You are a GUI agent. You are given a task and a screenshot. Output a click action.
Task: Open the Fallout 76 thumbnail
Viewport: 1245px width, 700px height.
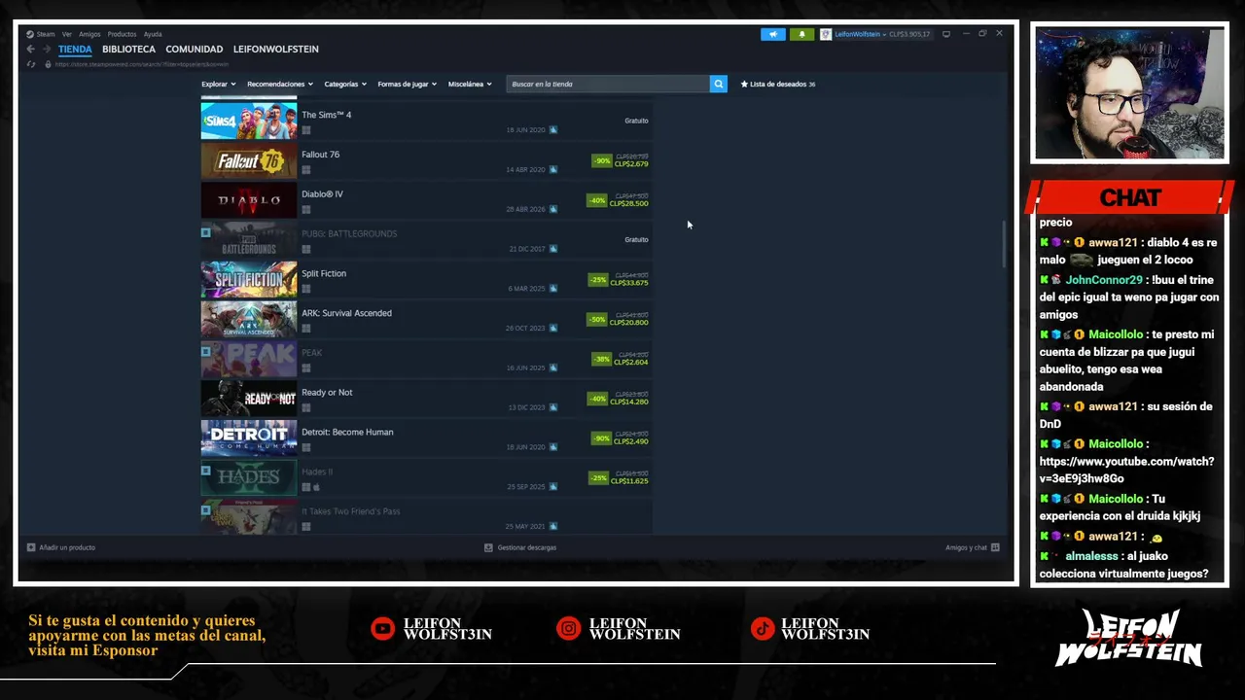(x=249, y=161)
